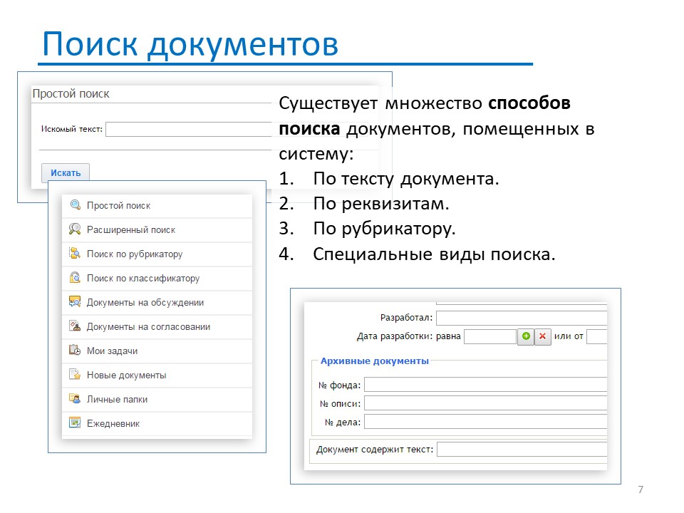Click the date field after 'или от'

[x=597, y=336]
